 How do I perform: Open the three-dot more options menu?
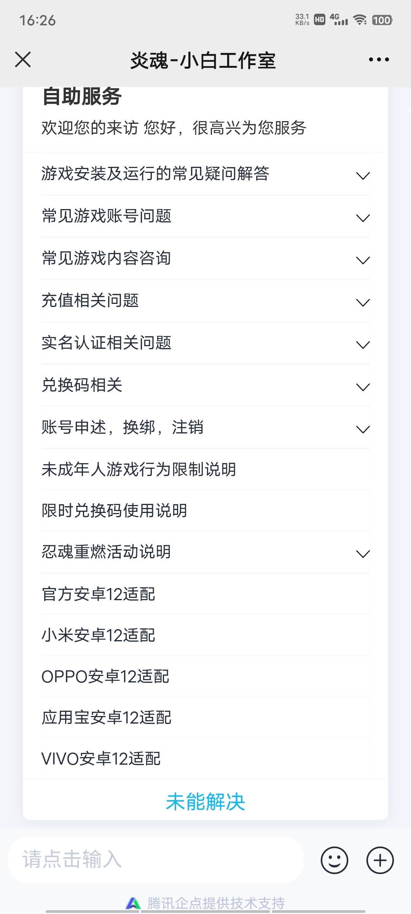[x=379, y=59]
